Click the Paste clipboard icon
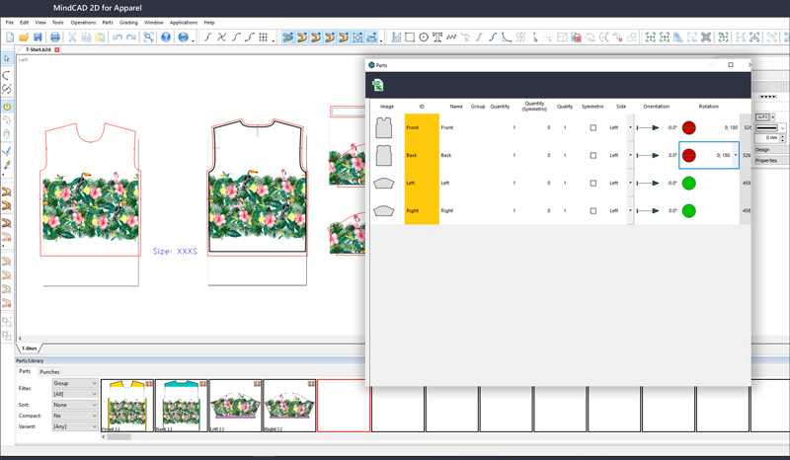This screenshot has width=790, height=460. [x=101, y=37]
